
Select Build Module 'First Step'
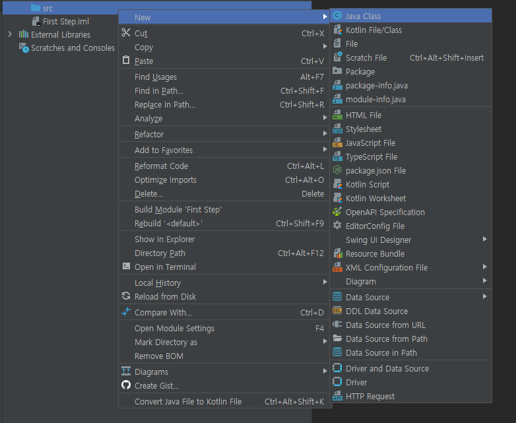tap(224, 210)
